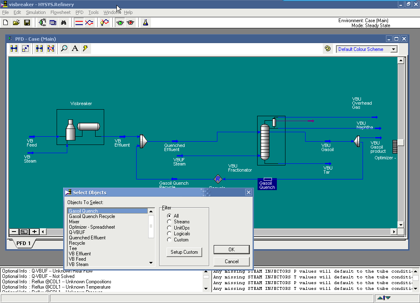Click the VBU Fractionator column icon
The height and width of the screenshot is (303, 420).
click(265, 142)
